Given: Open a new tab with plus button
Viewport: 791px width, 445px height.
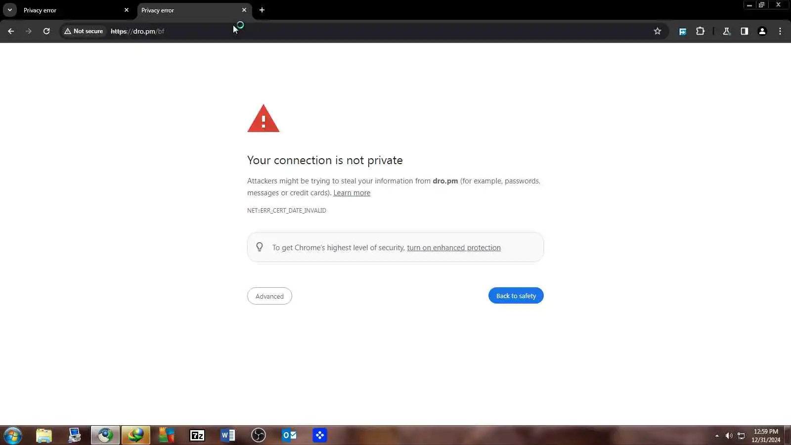Looking at the screenshot, I should pyautogui.click(x=262, y=10).
